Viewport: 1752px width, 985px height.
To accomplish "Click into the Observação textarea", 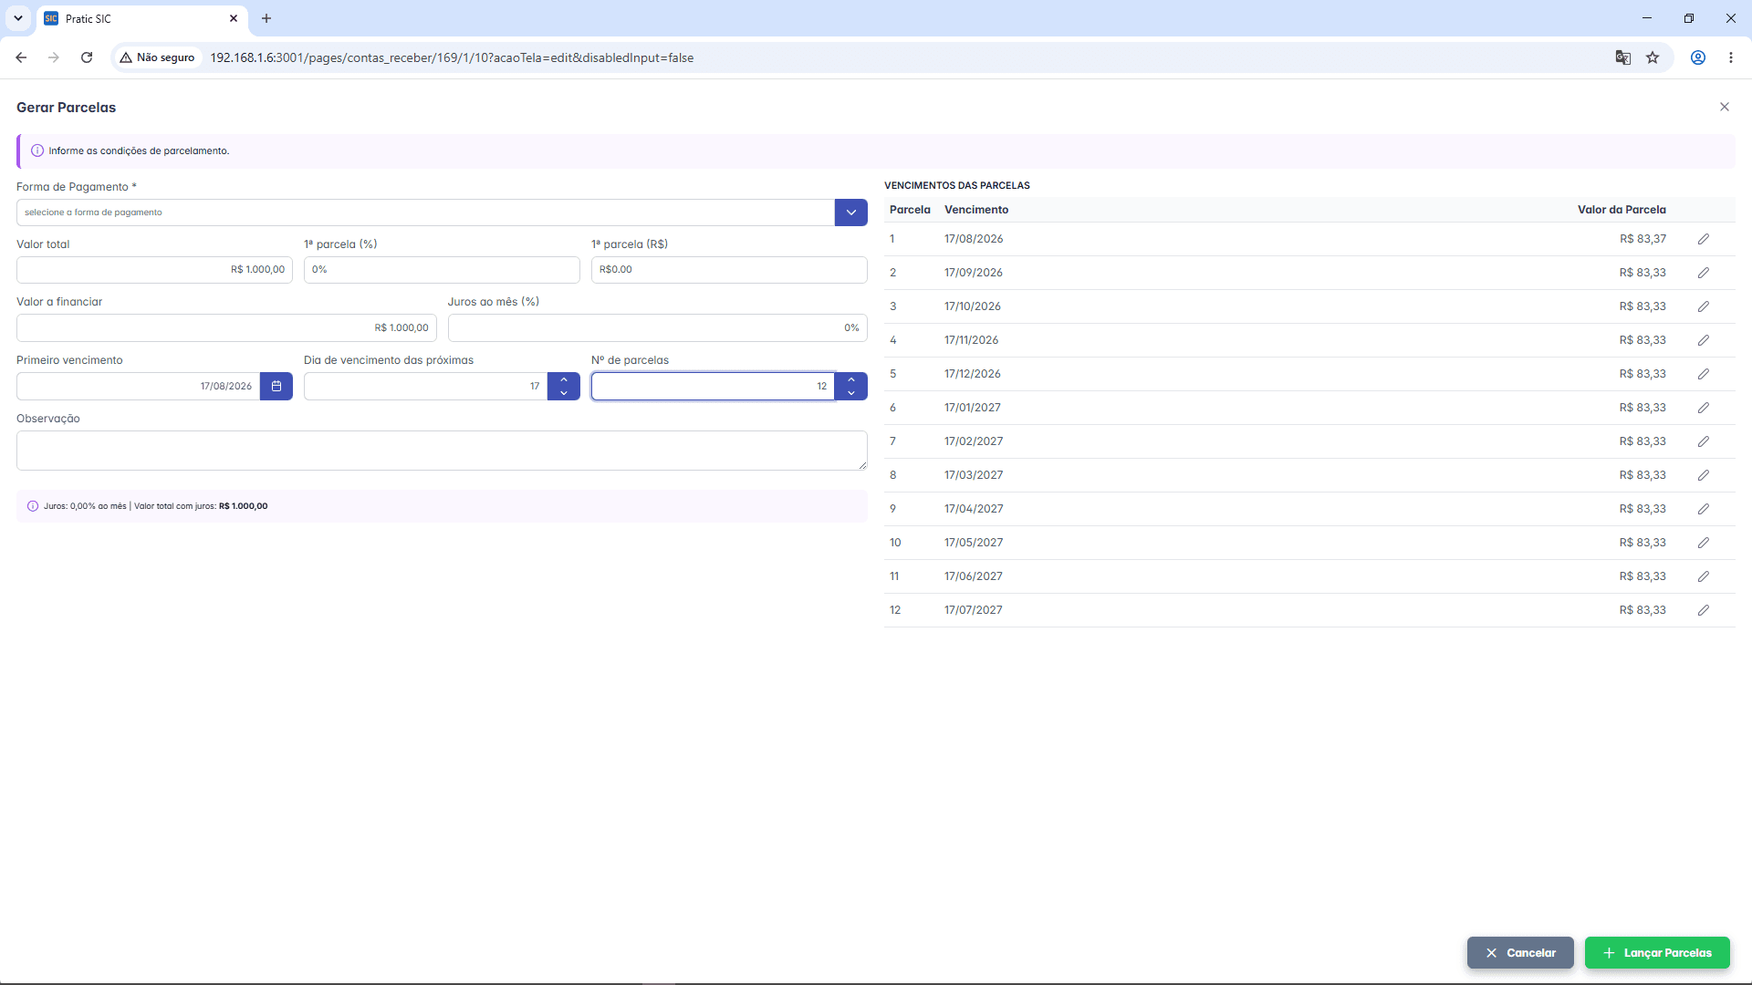I will [x=442, y=451].
